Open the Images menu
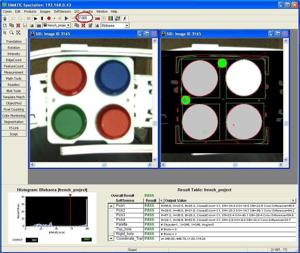Viewport: 300px width, 253px height. coord(45,11)
